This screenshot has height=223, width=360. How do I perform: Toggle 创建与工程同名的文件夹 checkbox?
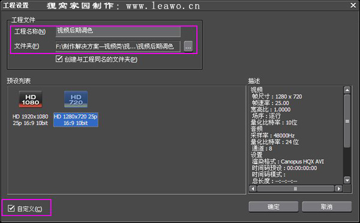(59, 59)
